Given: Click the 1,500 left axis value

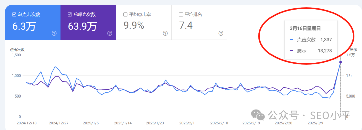Looking at the screenshot, I should 16,55.
